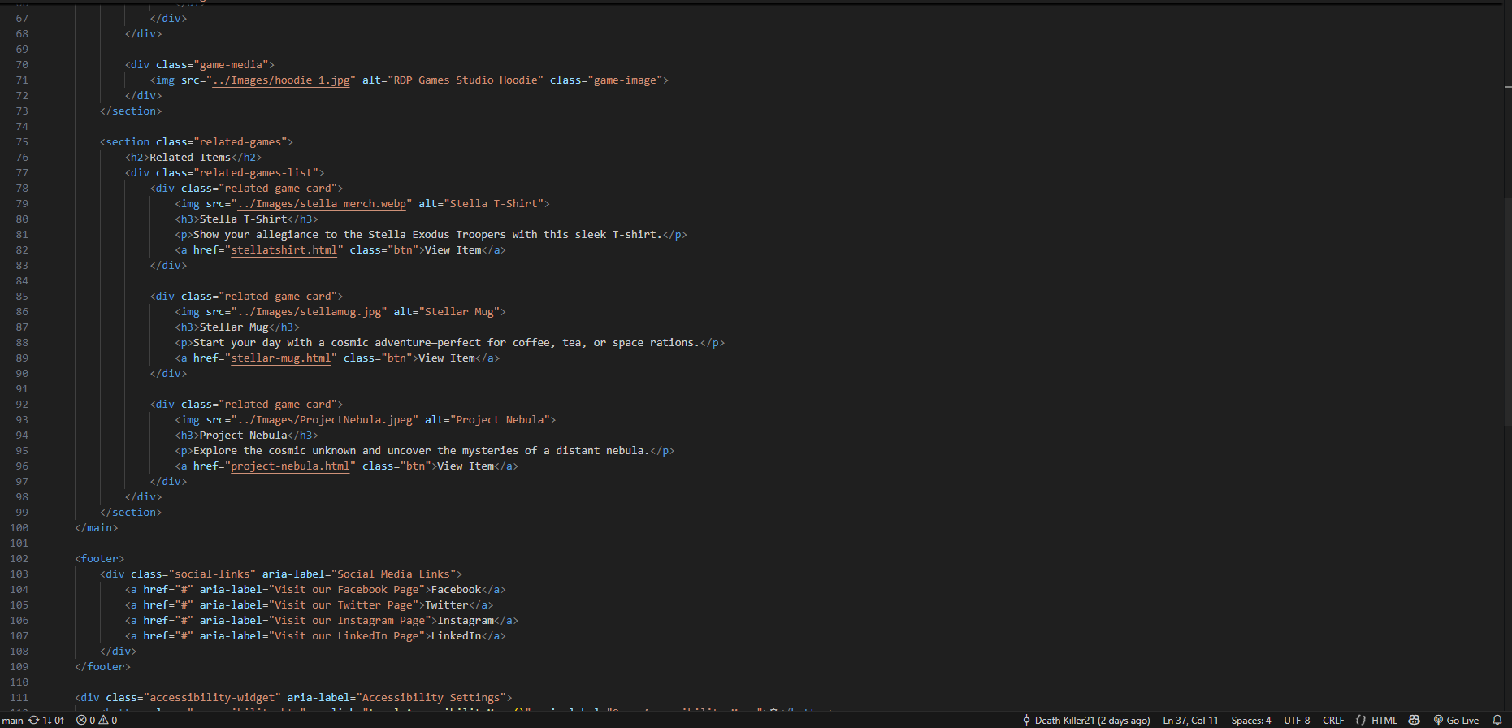Click 'Start your day with' paragraph text

pyautogui.click(x=446, y=343)
